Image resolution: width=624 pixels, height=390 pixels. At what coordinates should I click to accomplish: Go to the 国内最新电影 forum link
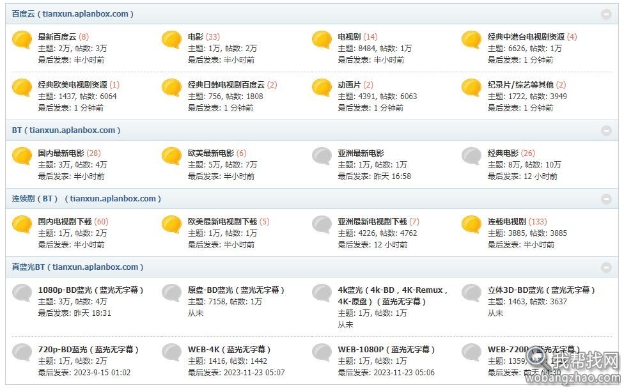click(x=61, y=153)
